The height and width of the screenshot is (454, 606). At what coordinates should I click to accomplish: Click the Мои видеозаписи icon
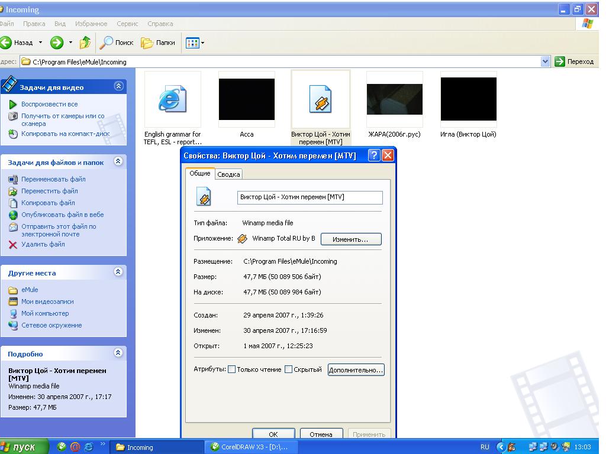pos(13,301)
